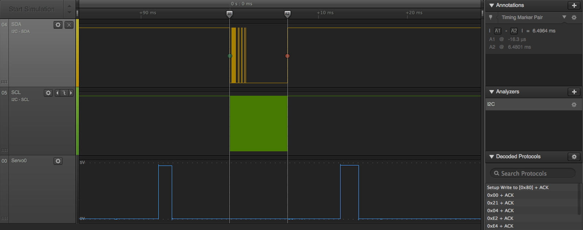Click 'A1 @ -16.3 µs' annotation line
This screenshot has height=230, width=583.
point(508,39)
